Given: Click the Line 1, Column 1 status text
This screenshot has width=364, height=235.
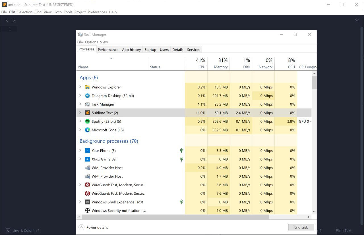Looking at the screenshot, I should coord(26,230).
